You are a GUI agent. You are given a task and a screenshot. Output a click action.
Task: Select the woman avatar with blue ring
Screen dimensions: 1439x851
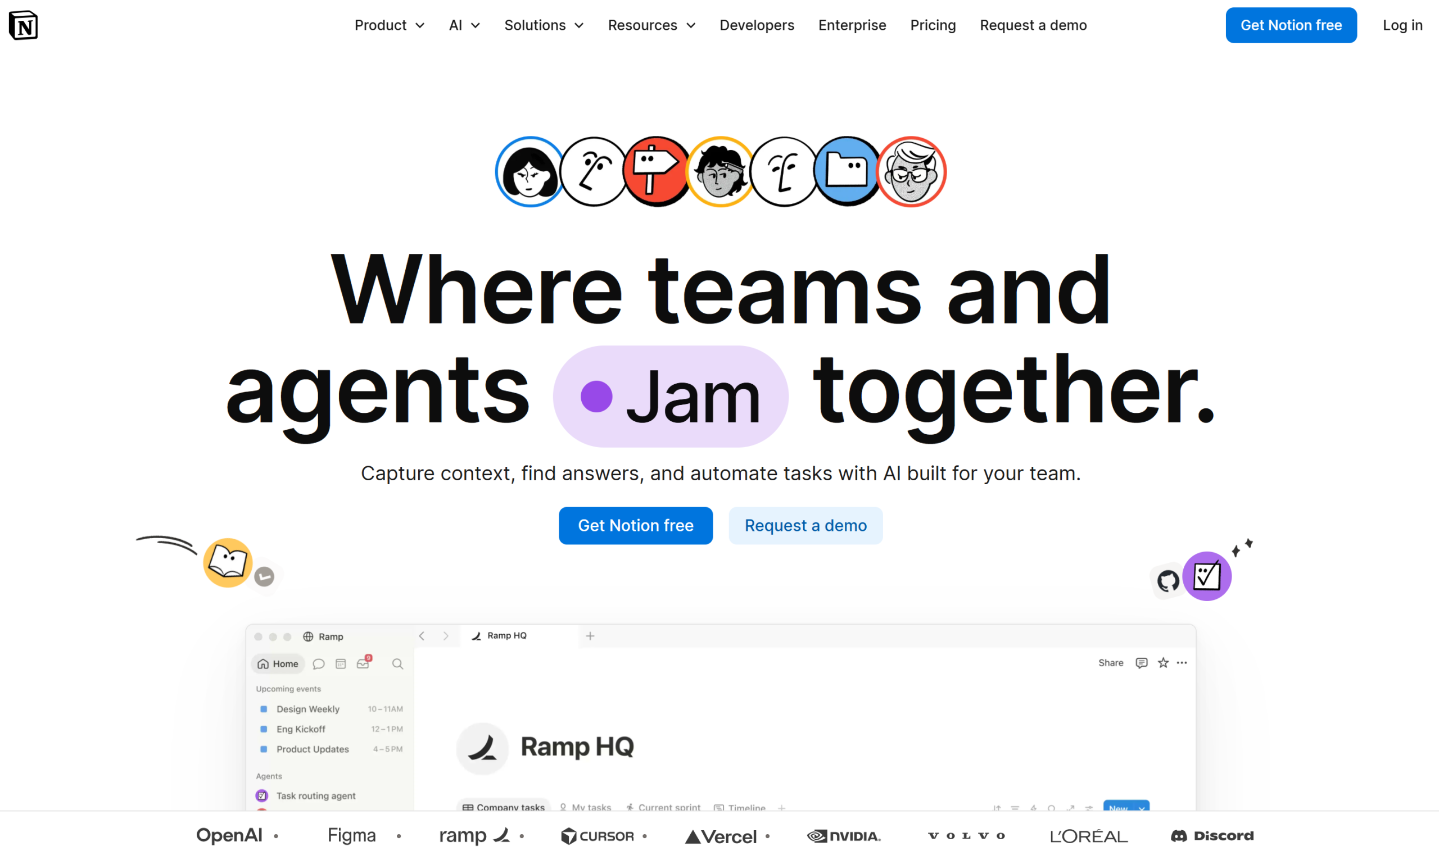(530, 171)
